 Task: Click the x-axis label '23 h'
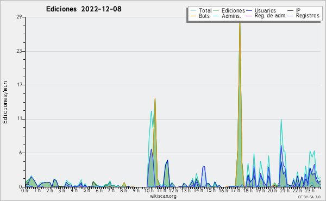[x=309, y=191]
